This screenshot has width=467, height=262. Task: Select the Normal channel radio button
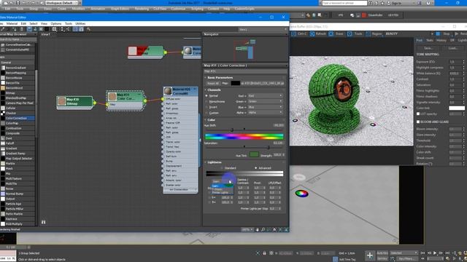(x=207, y=96)
